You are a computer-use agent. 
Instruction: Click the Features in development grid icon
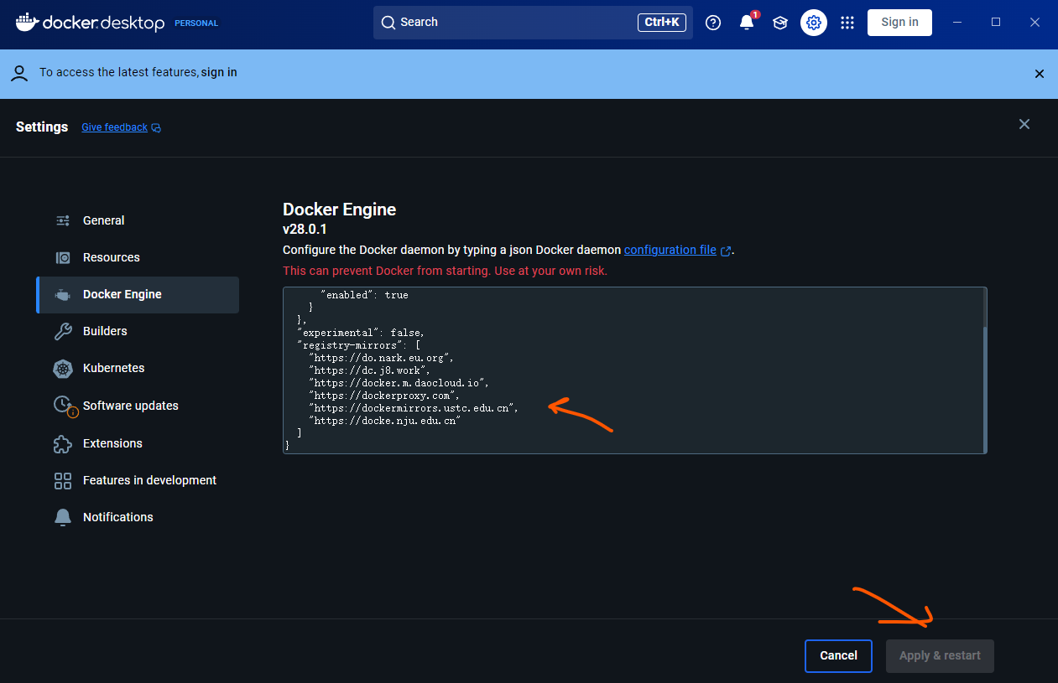(63, 480)
